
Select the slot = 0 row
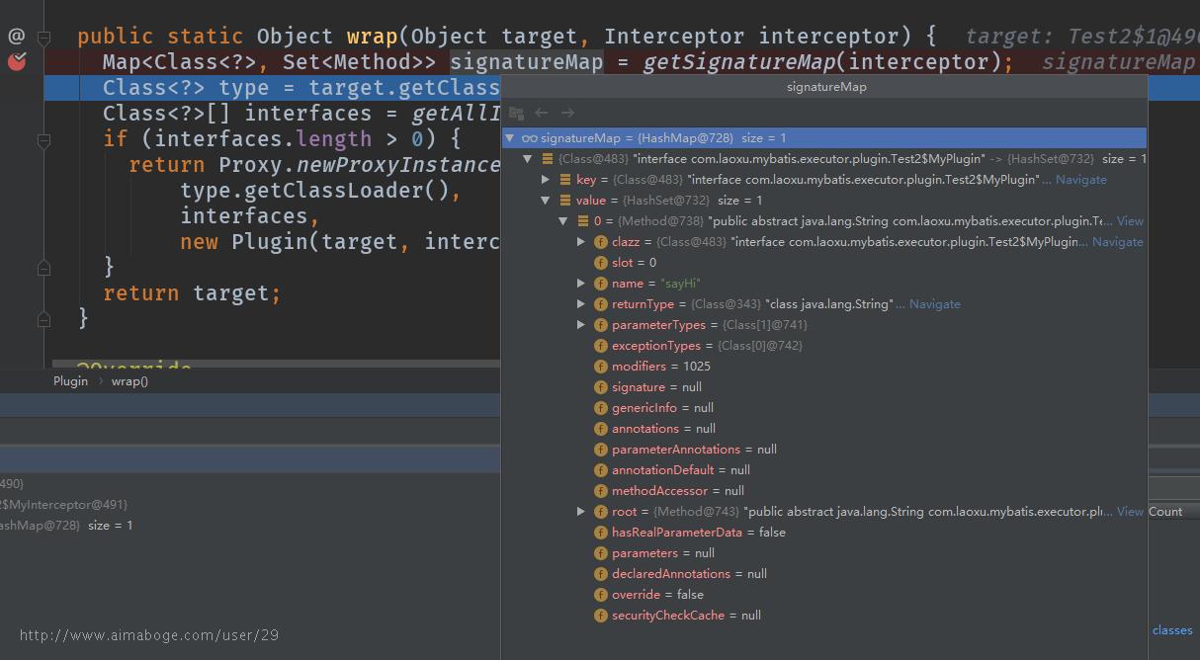823,263
